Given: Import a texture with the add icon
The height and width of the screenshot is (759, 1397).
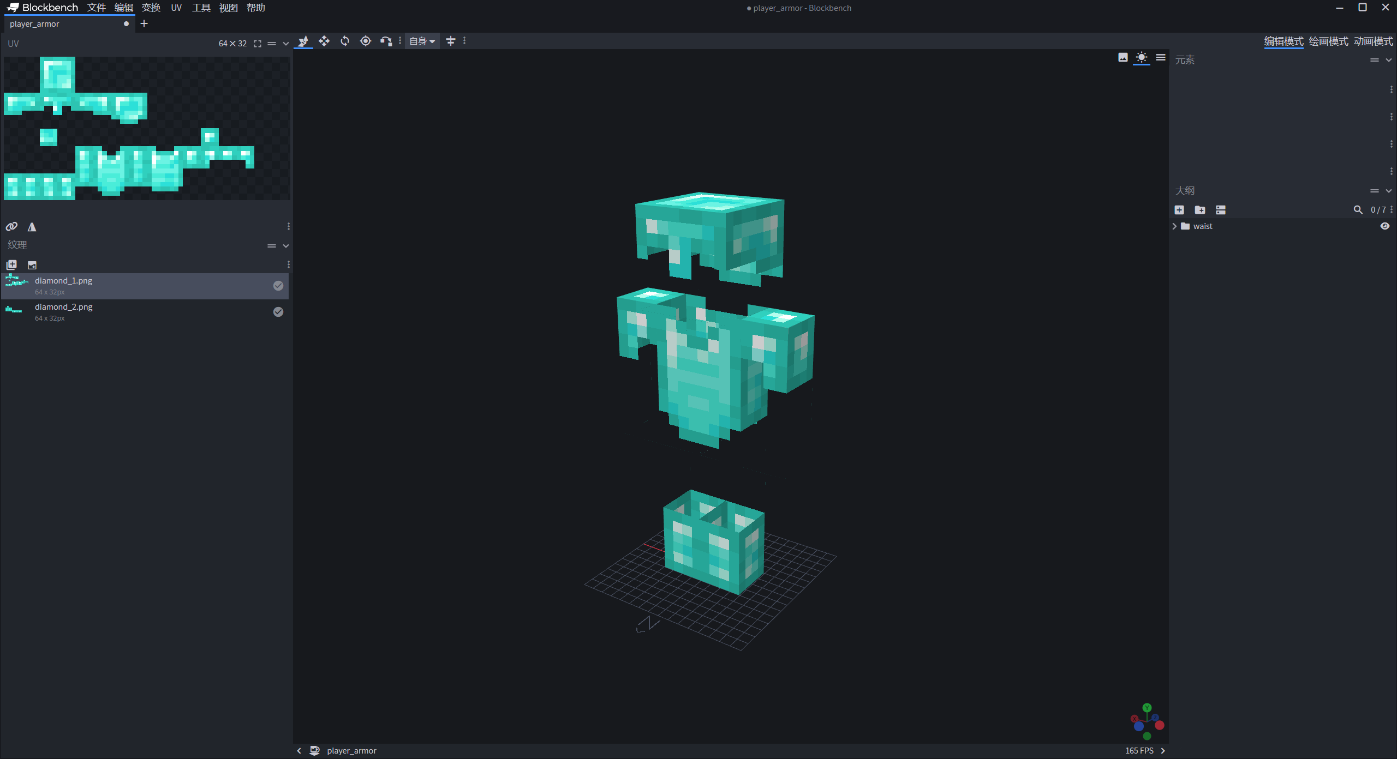Looking at the screenshot, I should (x=11, y=265).
